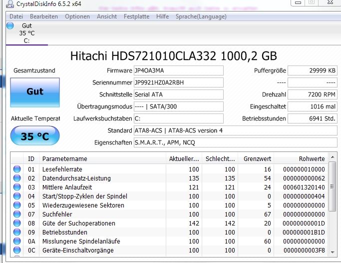Open the Sprache(Language) menu
341x263 pixels.
tap(201, 16)
